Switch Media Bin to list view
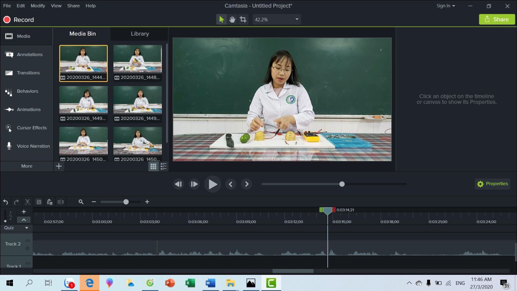The image size is (517, 291). tap(164, 167)
